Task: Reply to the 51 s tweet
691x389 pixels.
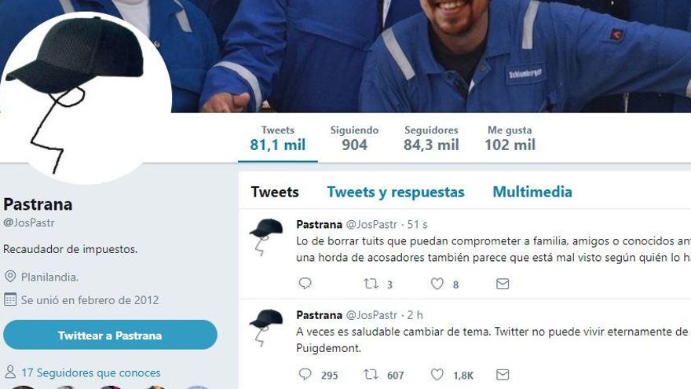Action: point(305,283)
